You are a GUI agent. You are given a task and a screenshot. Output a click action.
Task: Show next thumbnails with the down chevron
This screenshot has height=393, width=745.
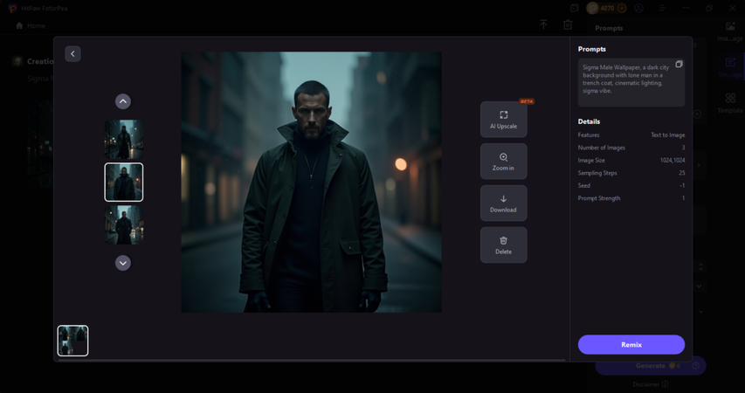coord(123,263)
